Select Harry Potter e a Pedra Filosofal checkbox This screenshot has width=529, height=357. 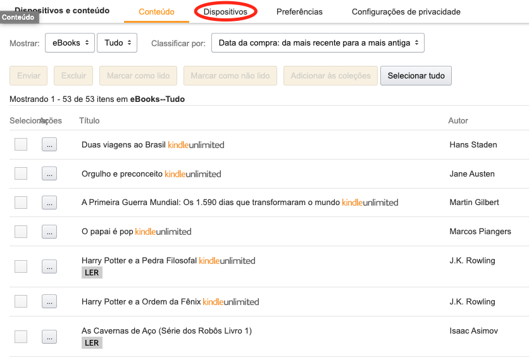tap(21, 266)
